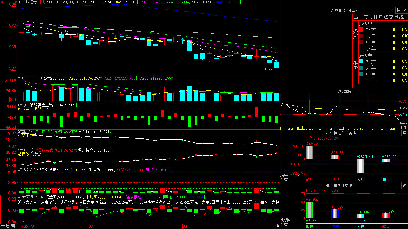Click the 长城证券 stock name

pyautogui.click(x=29, y=2)
